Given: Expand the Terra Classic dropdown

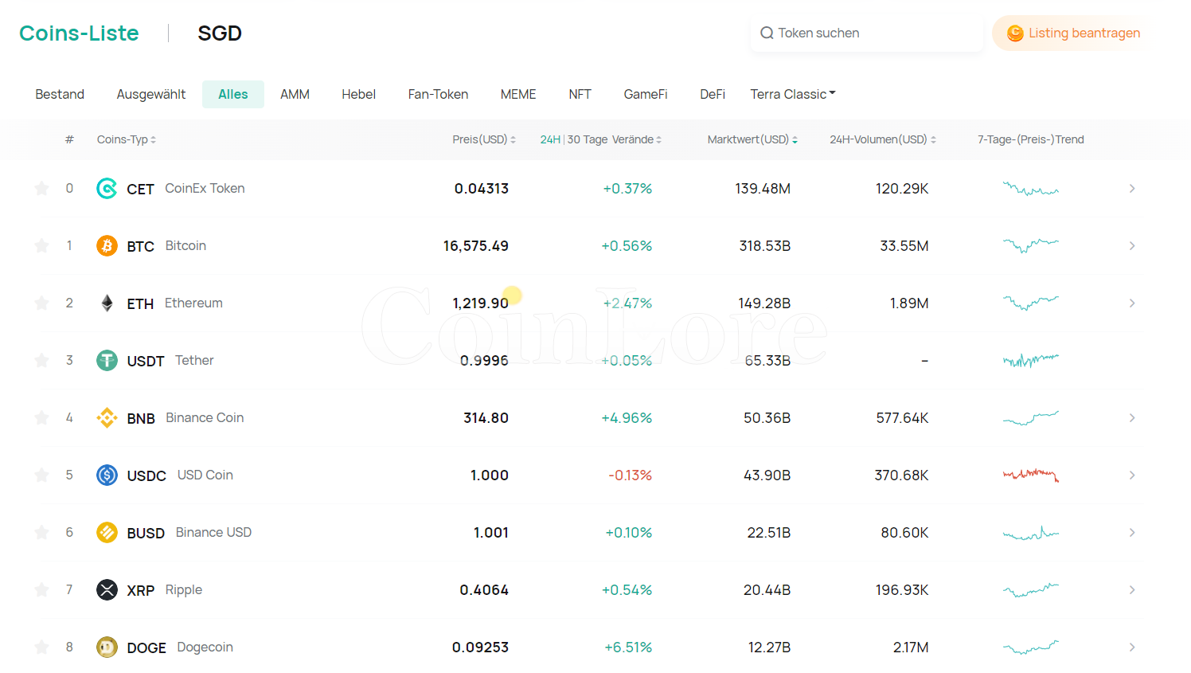Looking at the screenshot, I should (x=793, y=94).
